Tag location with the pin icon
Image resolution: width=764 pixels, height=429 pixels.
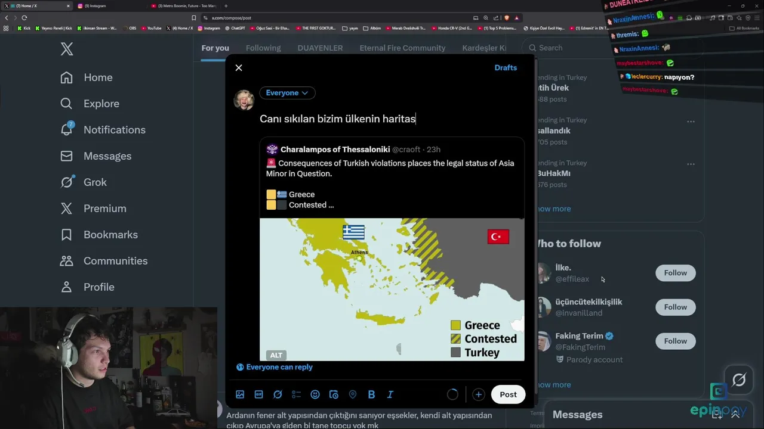(x=352, y=394)
